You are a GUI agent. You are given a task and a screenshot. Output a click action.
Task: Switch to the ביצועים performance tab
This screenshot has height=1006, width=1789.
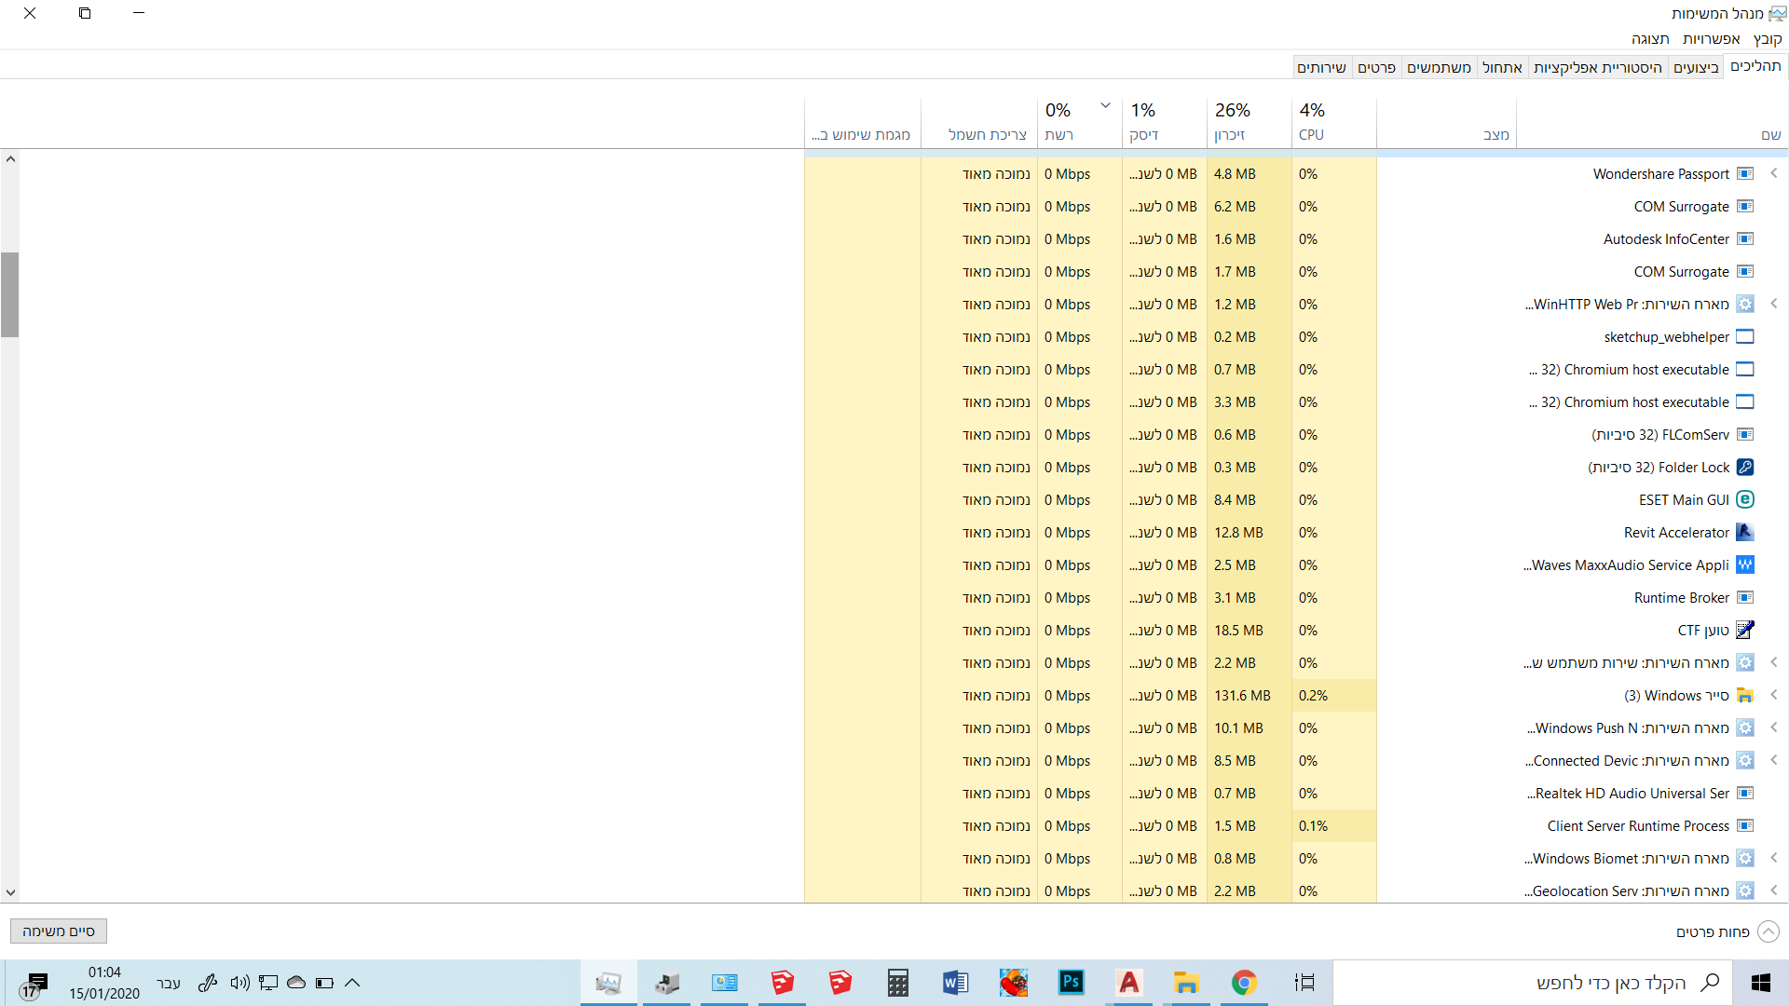click(x=1695, y=67)
